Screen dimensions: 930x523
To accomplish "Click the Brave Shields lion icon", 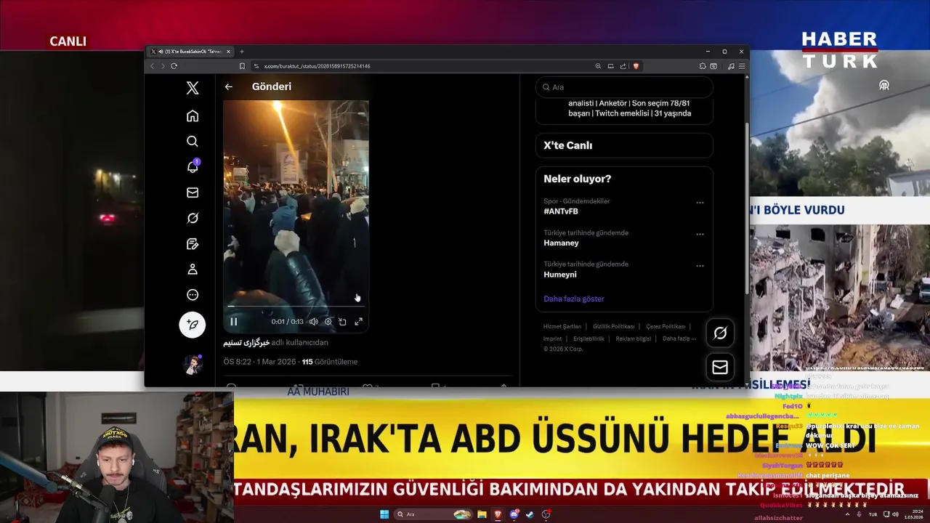I will coord(636,66).
